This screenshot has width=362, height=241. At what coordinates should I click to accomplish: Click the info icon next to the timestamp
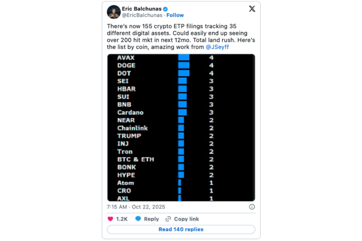(252, 207)
